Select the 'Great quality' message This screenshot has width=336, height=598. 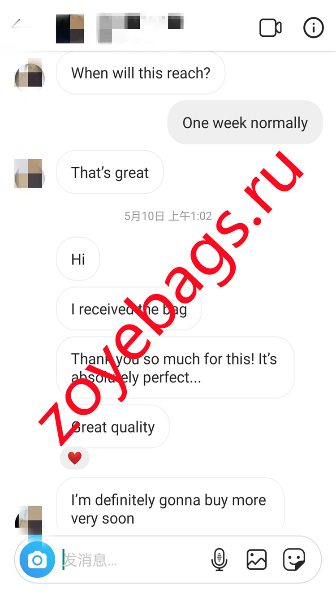click(x=113, y=426)
